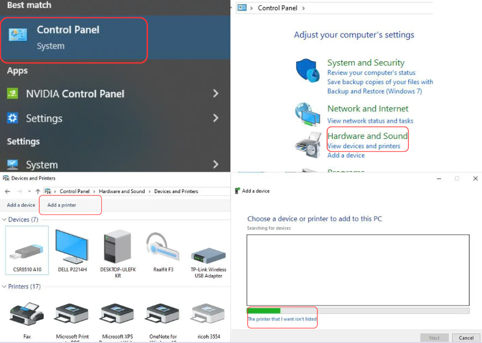Minimize the Add a device dialog
The height and width of the screenshot is (343, 482).
[x=439, y=179]
